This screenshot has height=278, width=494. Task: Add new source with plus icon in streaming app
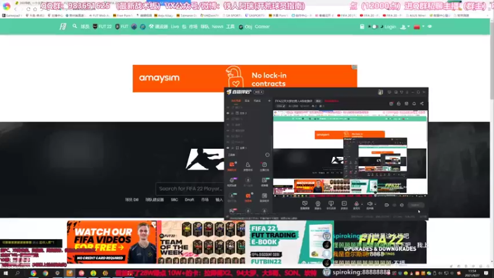click(269, 101)
